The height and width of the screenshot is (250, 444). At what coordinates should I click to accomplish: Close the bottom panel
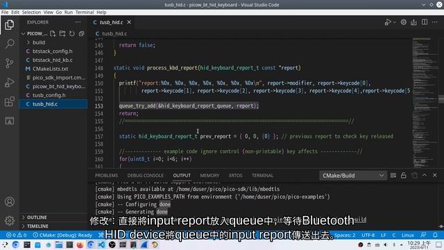pyautogui.click(x=435, y=175)
